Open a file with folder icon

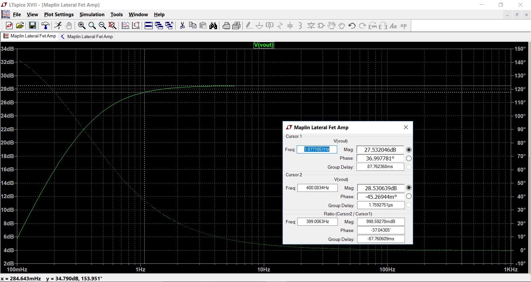[20, 26]
